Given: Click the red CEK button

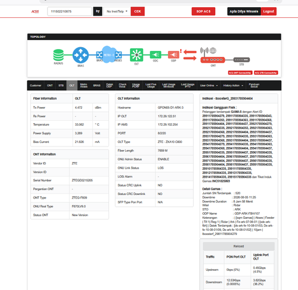Looking at the screenshot, I should point(138,11).
